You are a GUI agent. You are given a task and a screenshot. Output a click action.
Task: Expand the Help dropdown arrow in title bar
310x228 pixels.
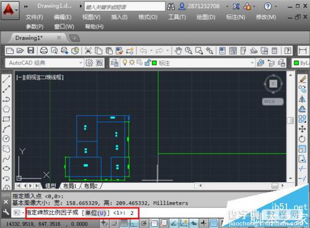pyautogui.click(x=276, y=7)
